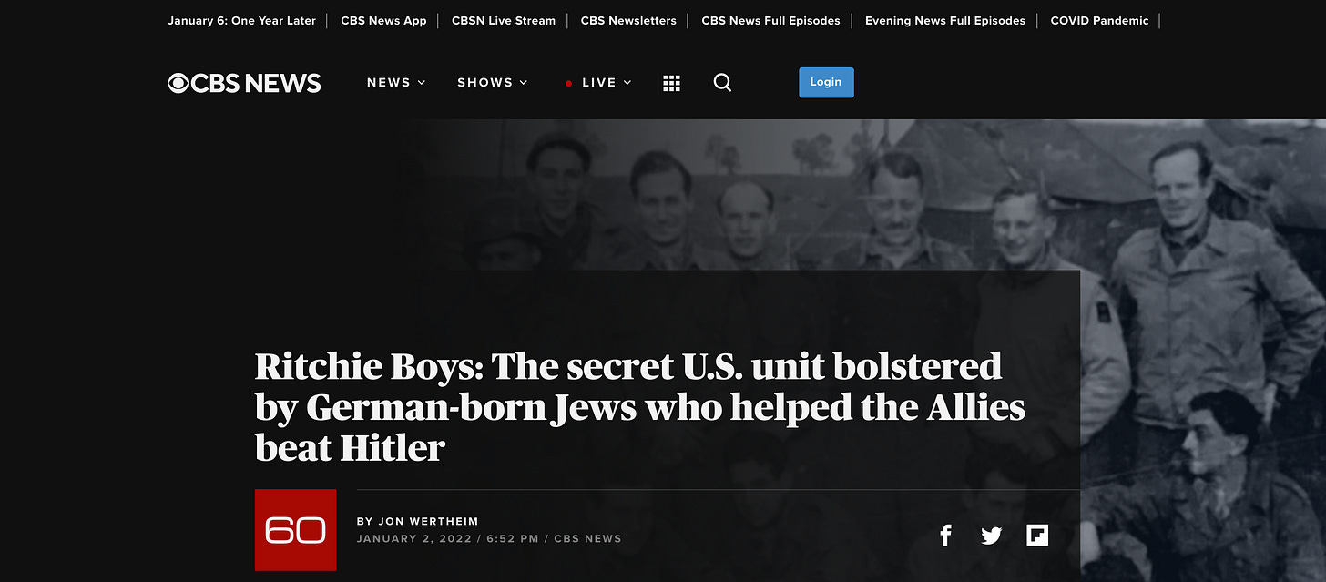
Task: Open the CBS News Full Episodes link
Action: tap(770, 20)
